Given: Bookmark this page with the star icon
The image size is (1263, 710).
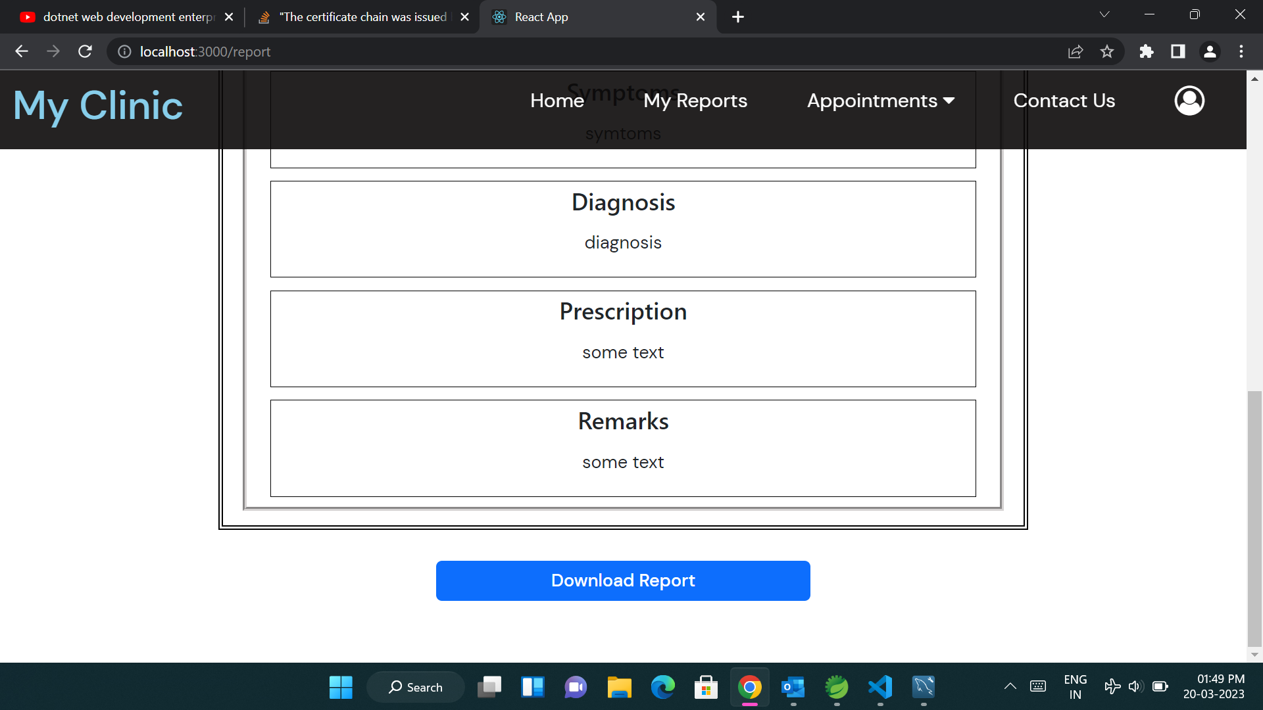Looking at the screenshot, I should tap(1107, 51).
